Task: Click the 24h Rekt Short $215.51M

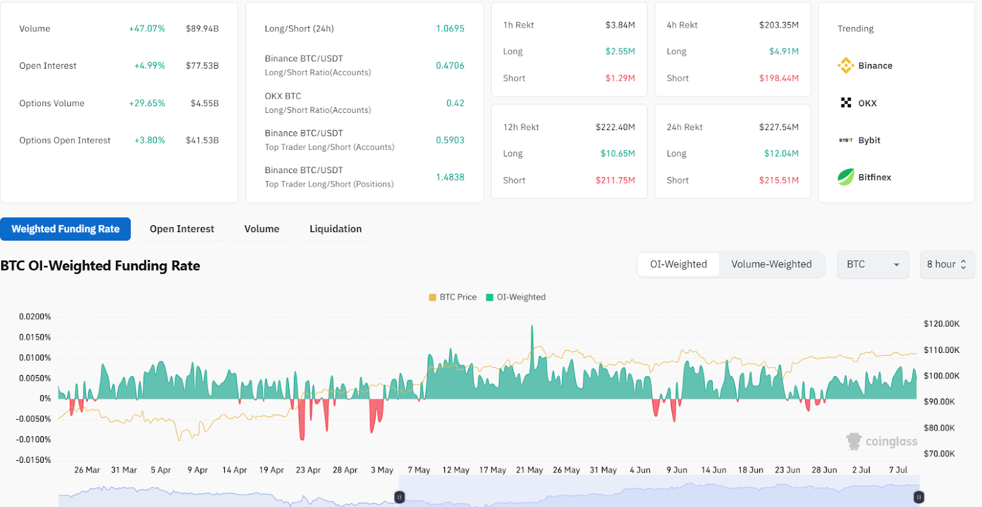Action: (778, 180)
